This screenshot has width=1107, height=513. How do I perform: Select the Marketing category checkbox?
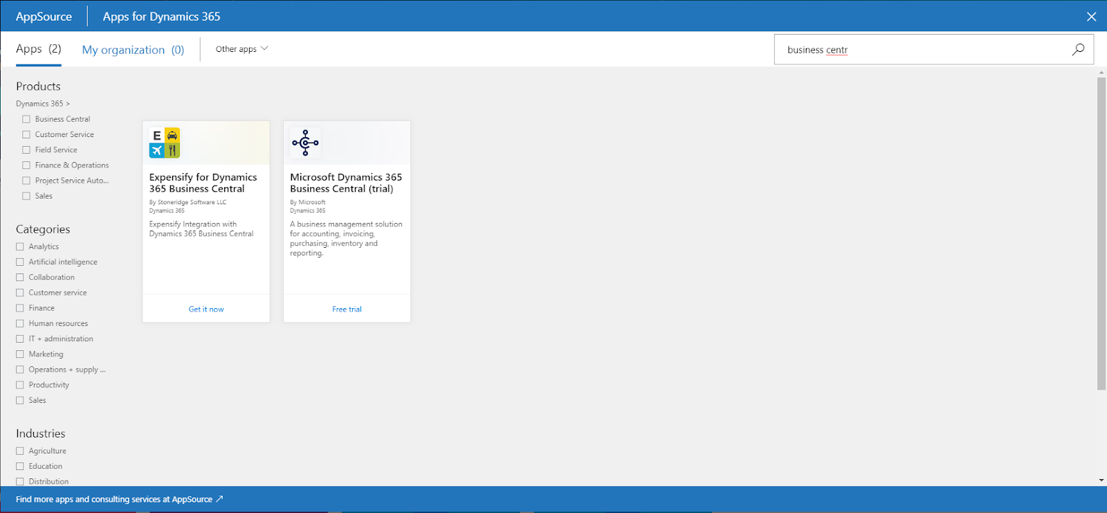(20, 354)
